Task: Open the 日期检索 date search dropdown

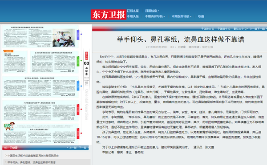Action: click(x=152, y=11)
